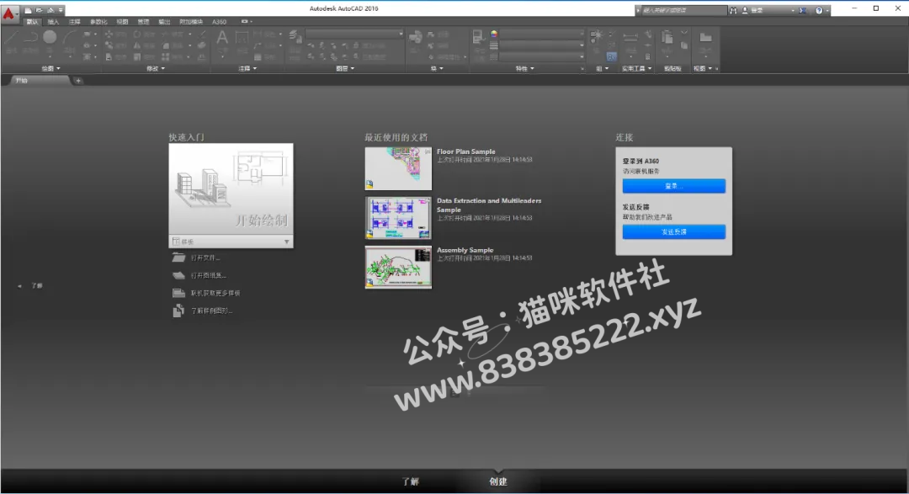
Task: Click the Help question mark icon
Action: click(819, 10)
